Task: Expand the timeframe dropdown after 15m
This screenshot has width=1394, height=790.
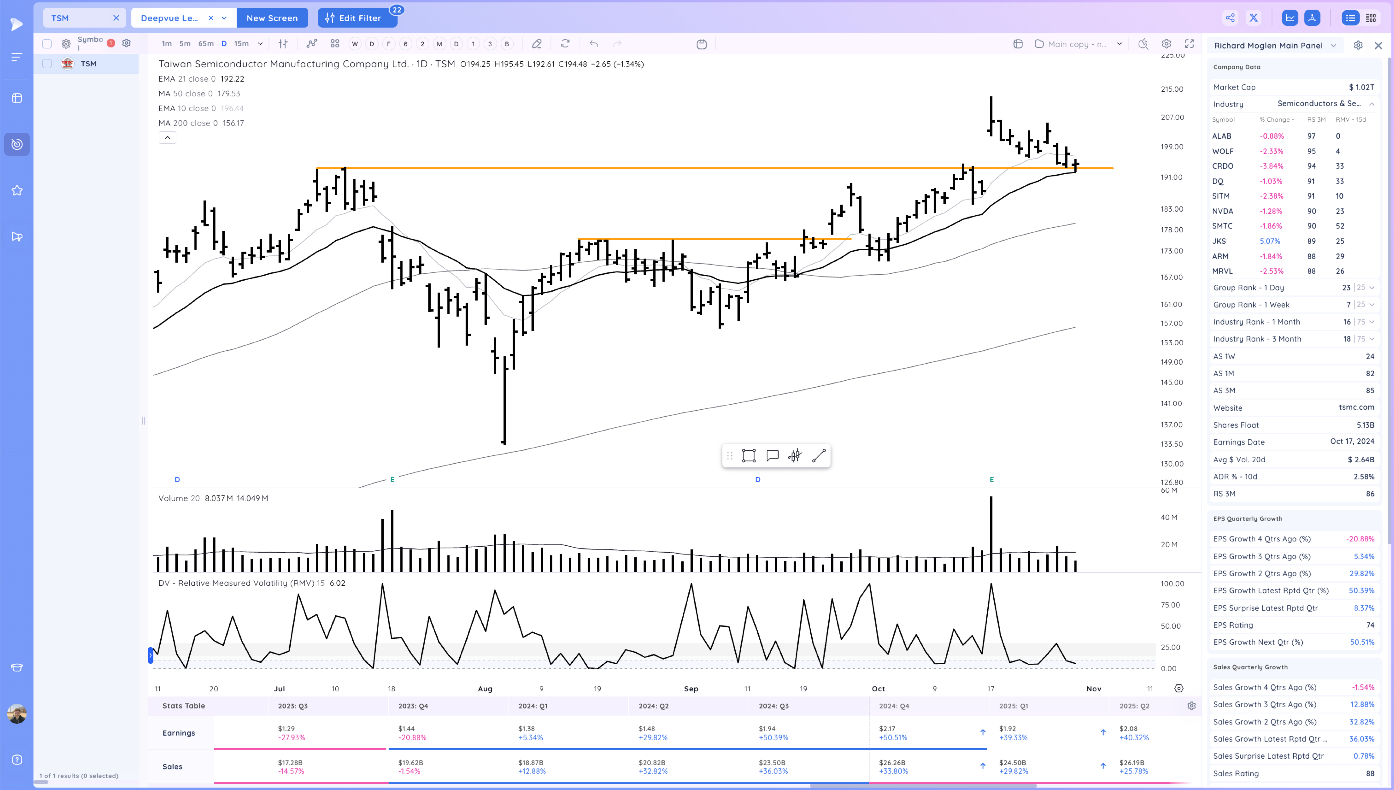Action: tap(260, 44)
